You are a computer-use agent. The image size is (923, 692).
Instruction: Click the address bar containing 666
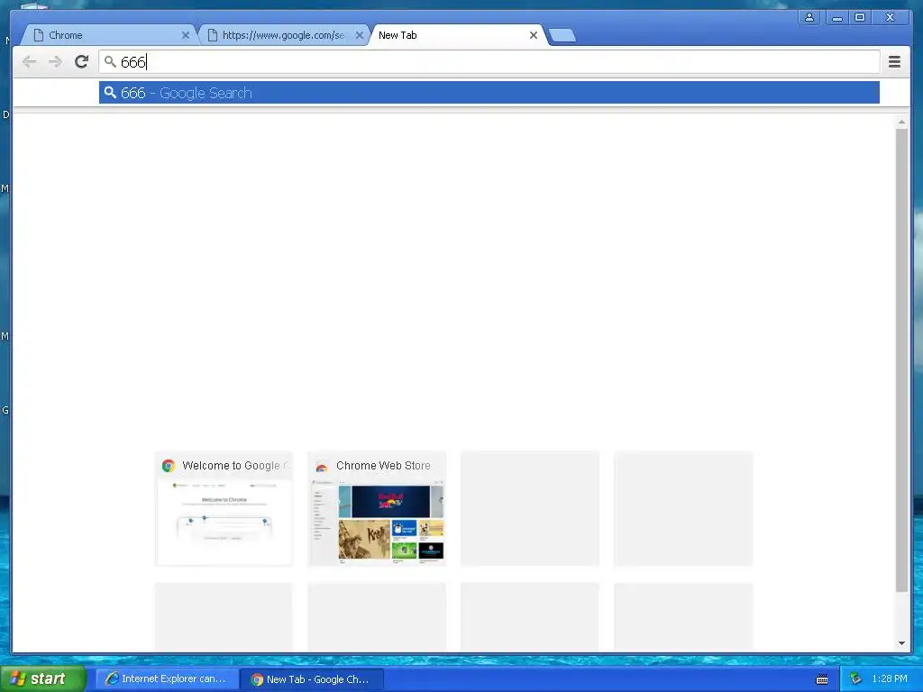click(x=489, y=62)
